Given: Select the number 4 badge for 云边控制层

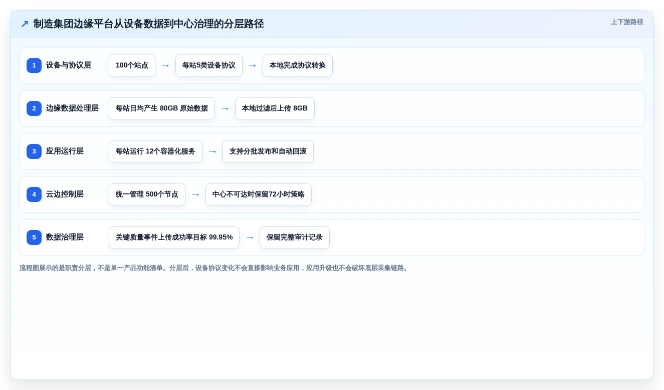Looking at the screenshot, I should coord(34,194).
